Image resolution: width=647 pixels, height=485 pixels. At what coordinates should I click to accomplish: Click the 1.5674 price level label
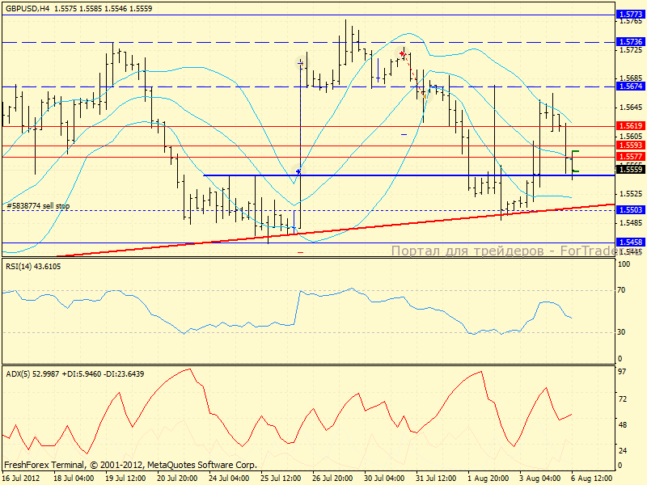pyautogui.click(x=631, y=86)
